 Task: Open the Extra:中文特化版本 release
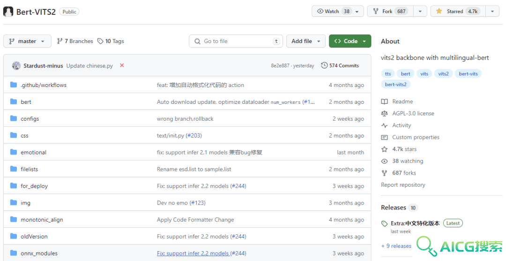click(x=415, y=223)
